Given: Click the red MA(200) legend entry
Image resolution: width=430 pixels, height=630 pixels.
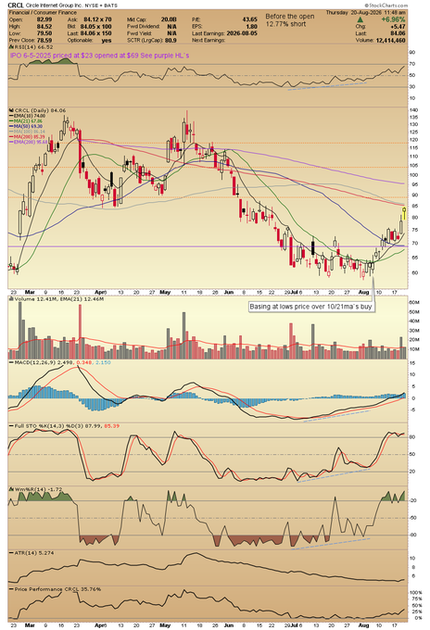Looking at the screenshot, I should 27,136.
